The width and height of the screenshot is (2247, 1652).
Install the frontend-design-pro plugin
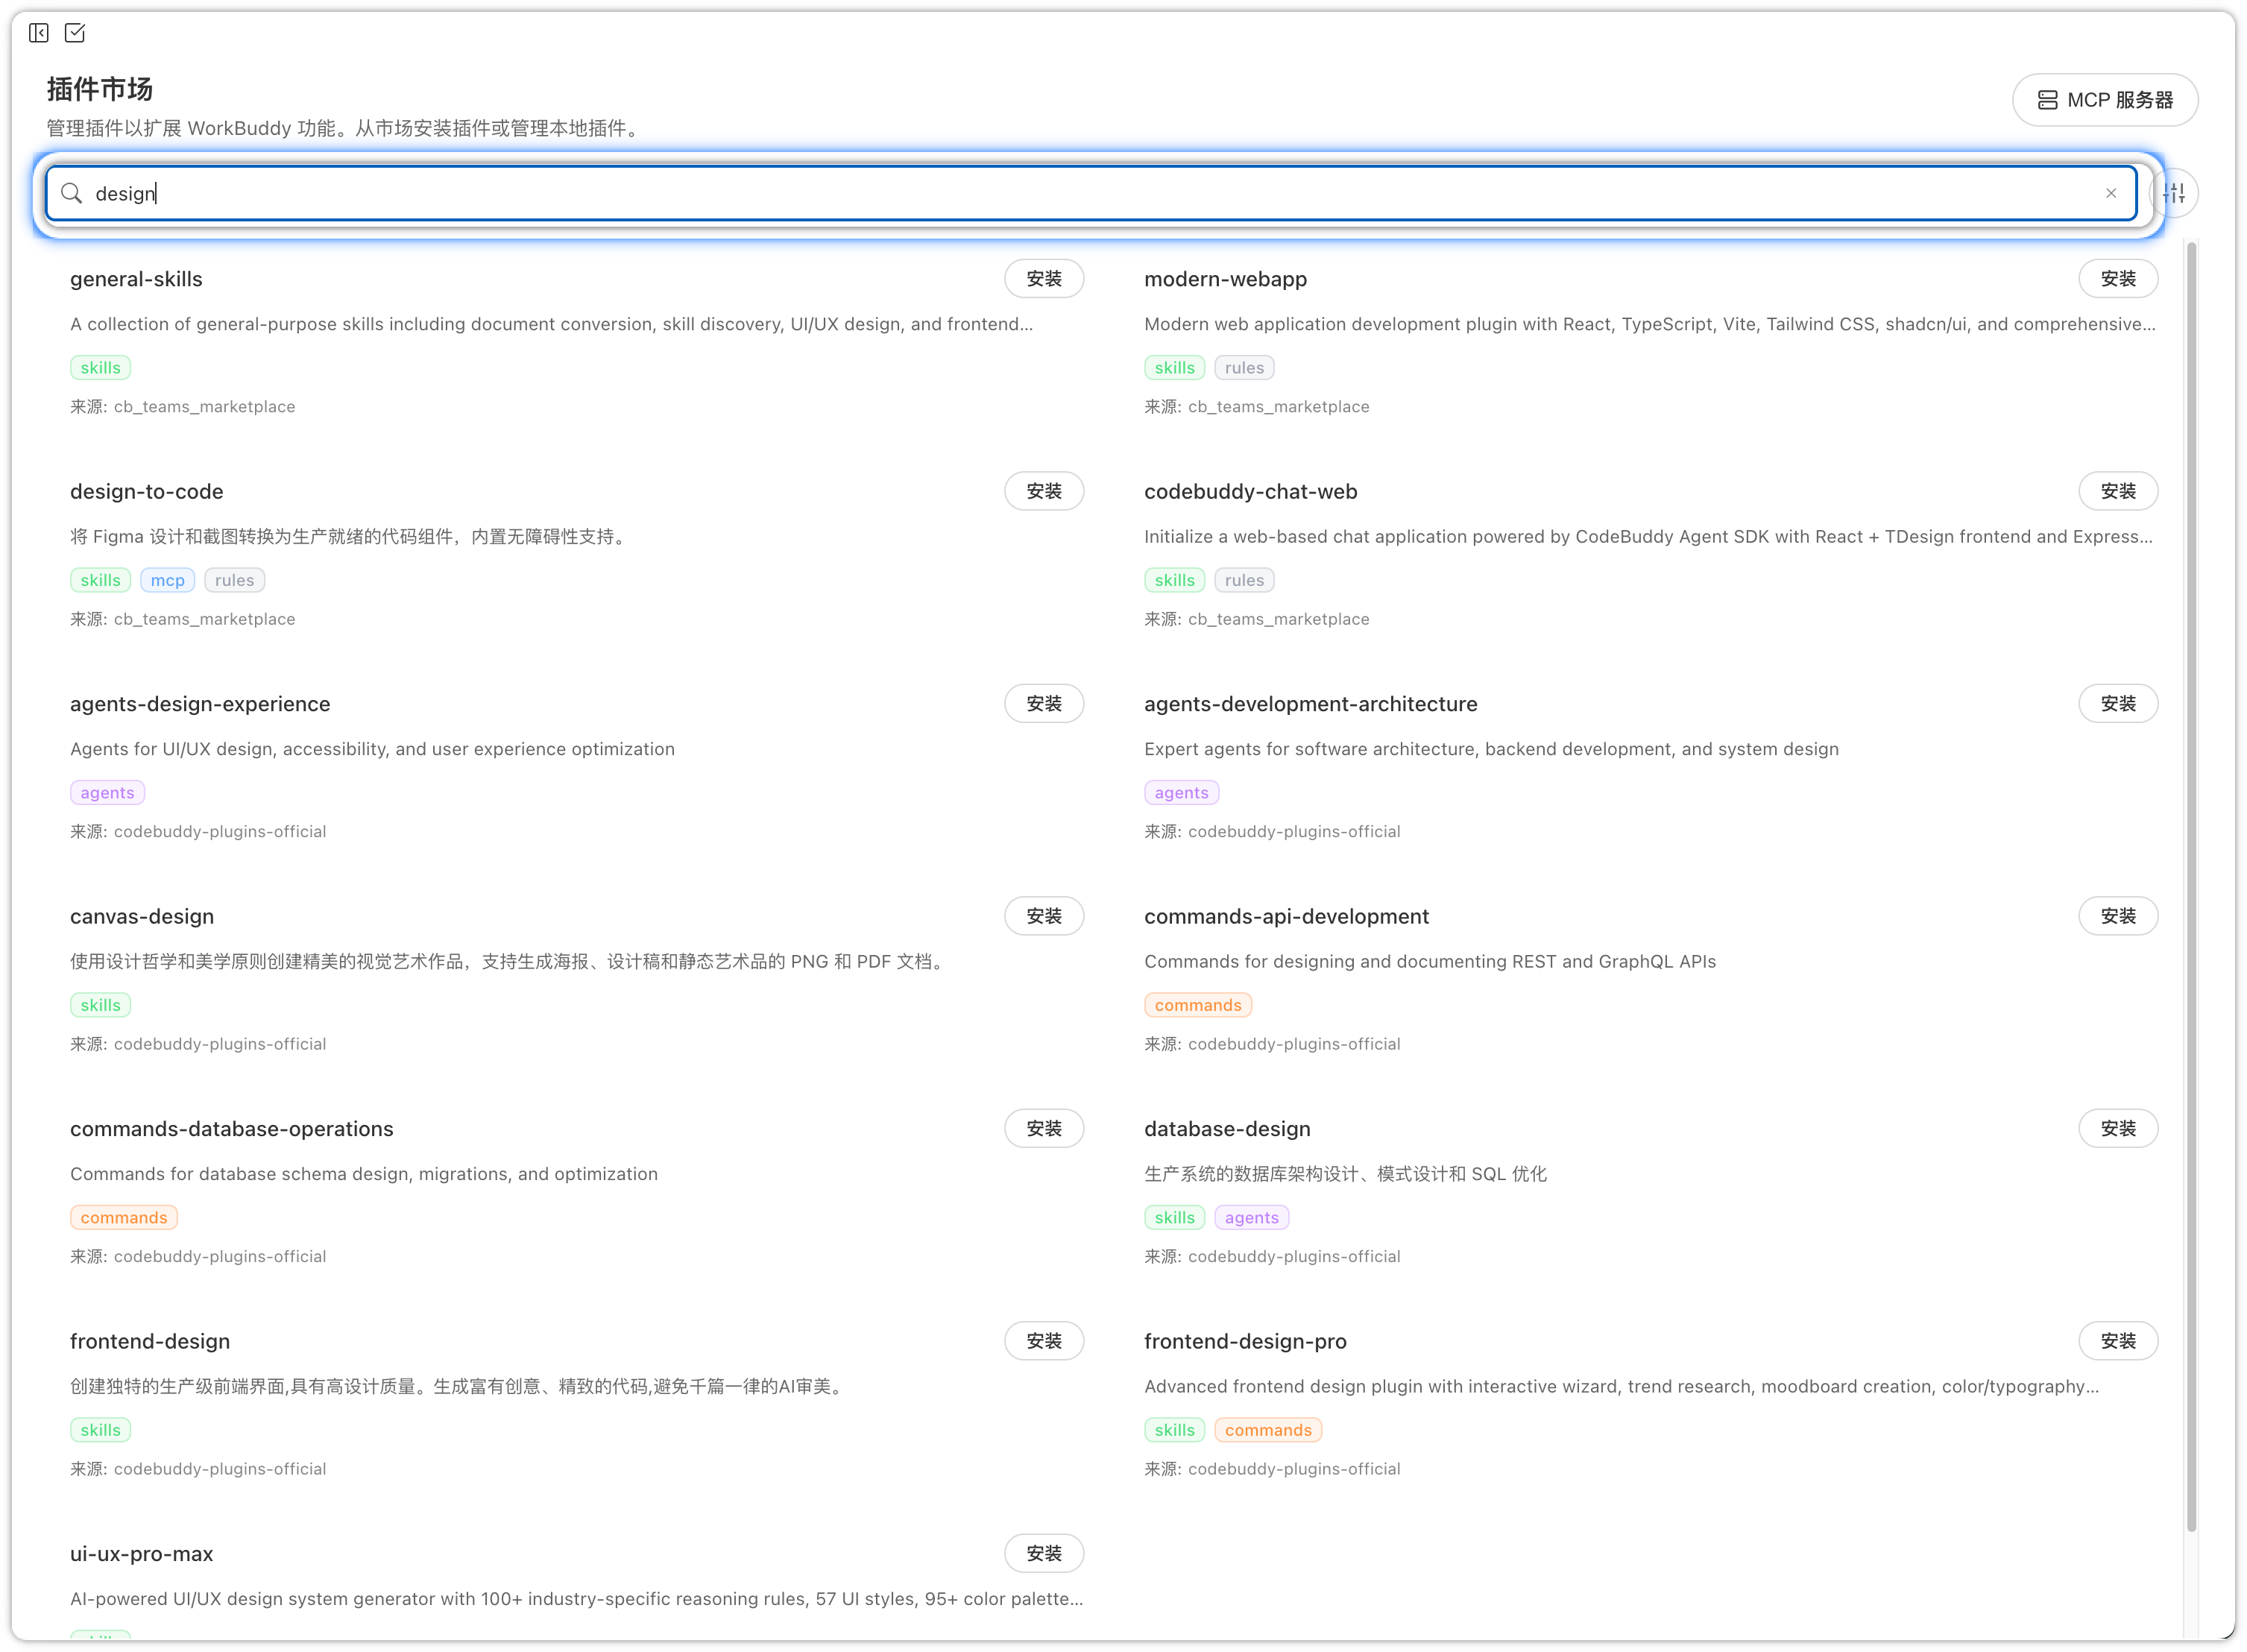2117,1341
